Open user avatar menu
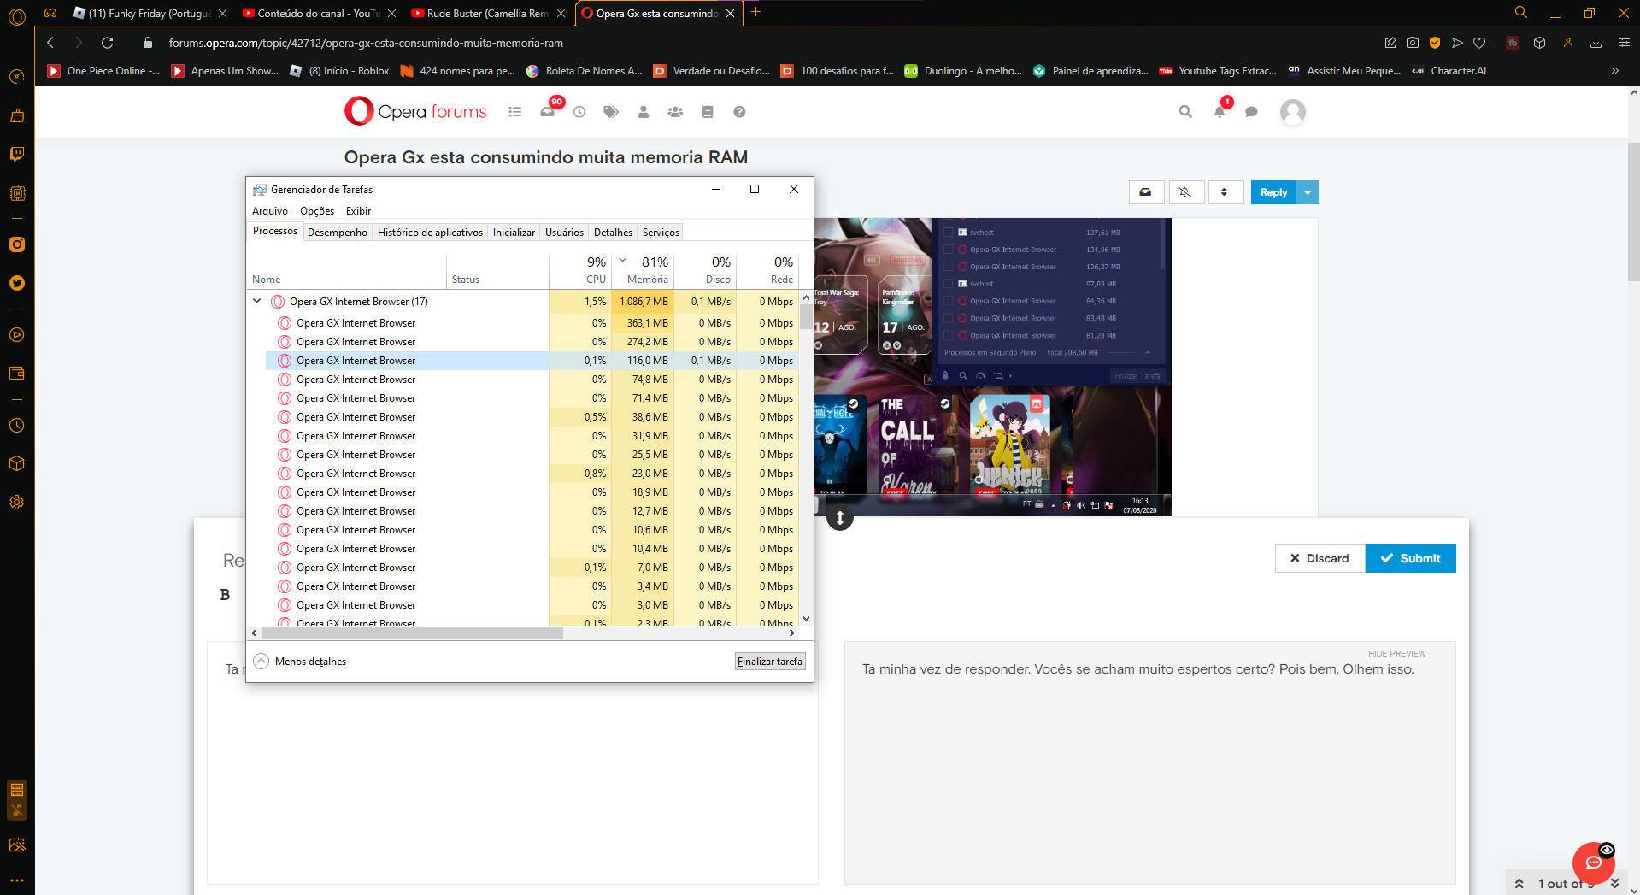The image size is (1640, 895). [x=1293, y=112]
